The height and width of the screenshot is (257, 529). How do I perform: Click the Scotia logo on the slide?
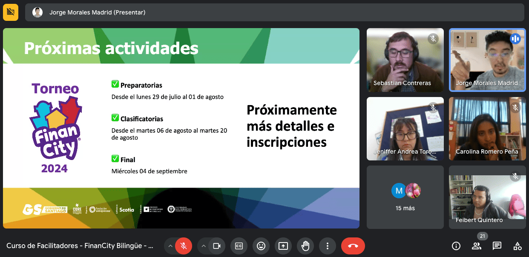pos(126,209)
